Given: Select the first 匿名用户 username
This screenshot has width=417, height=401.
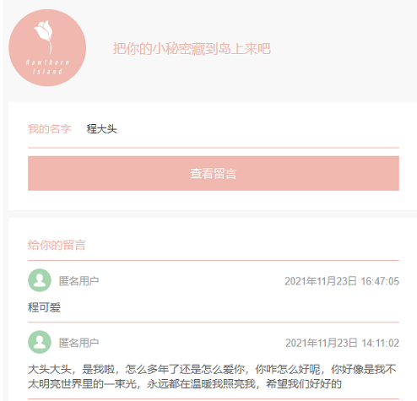Looking at the screenshot, I should (79, 281).
